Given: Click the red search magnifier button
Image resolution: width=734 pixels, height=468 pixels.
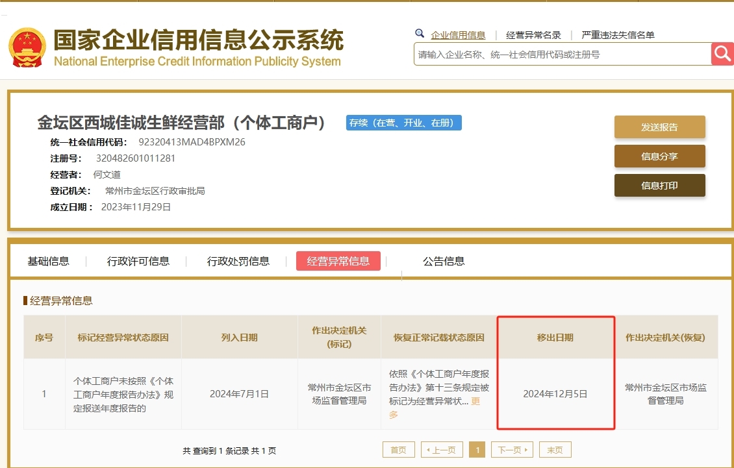Looking at the screenshot, I should click(722, 54).
